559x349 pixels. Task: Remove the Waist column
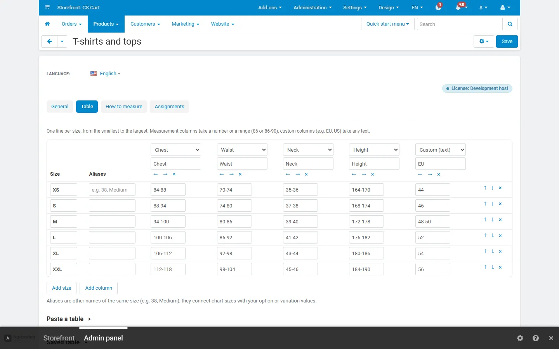pyautogui.click(x=240, y=174)
